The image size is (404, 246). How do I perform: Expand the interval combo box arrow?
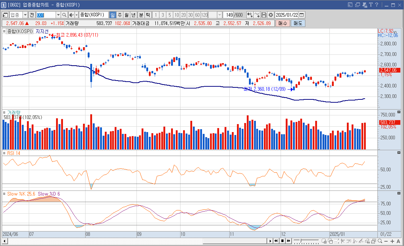pos(219,15)
